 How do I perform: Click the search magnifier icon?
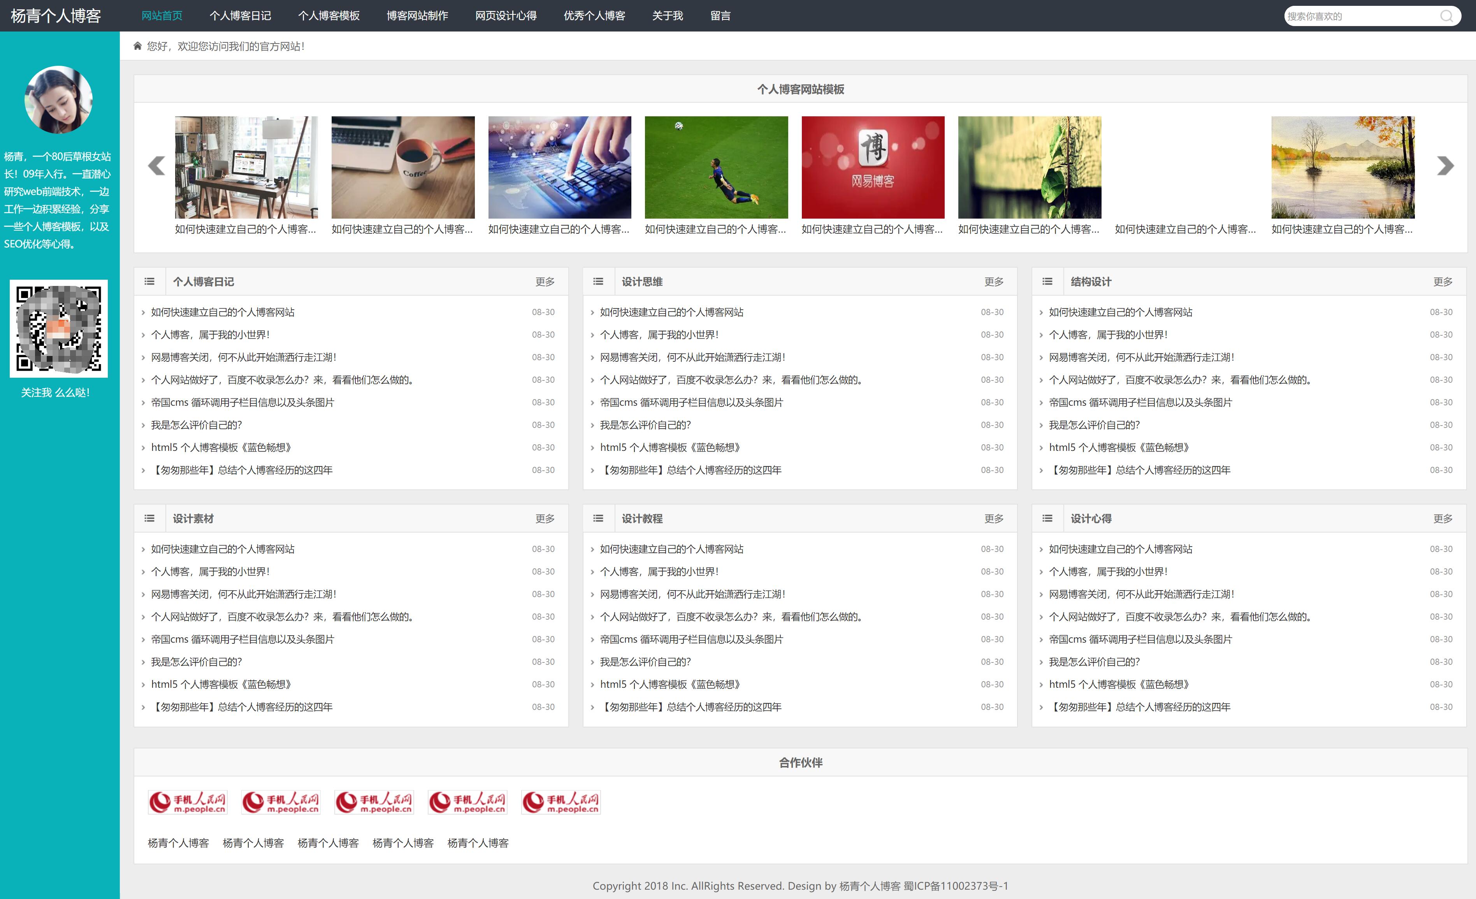click(x=1446, y=16)
